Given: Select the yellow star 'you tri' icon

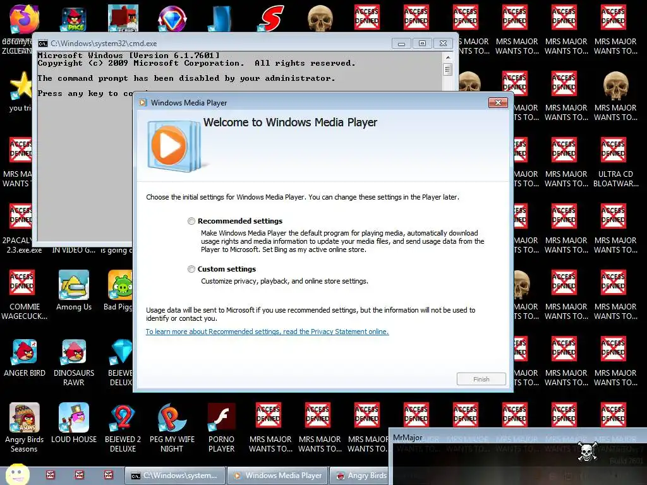Looking at the screenshot, I should coord(21,86).
